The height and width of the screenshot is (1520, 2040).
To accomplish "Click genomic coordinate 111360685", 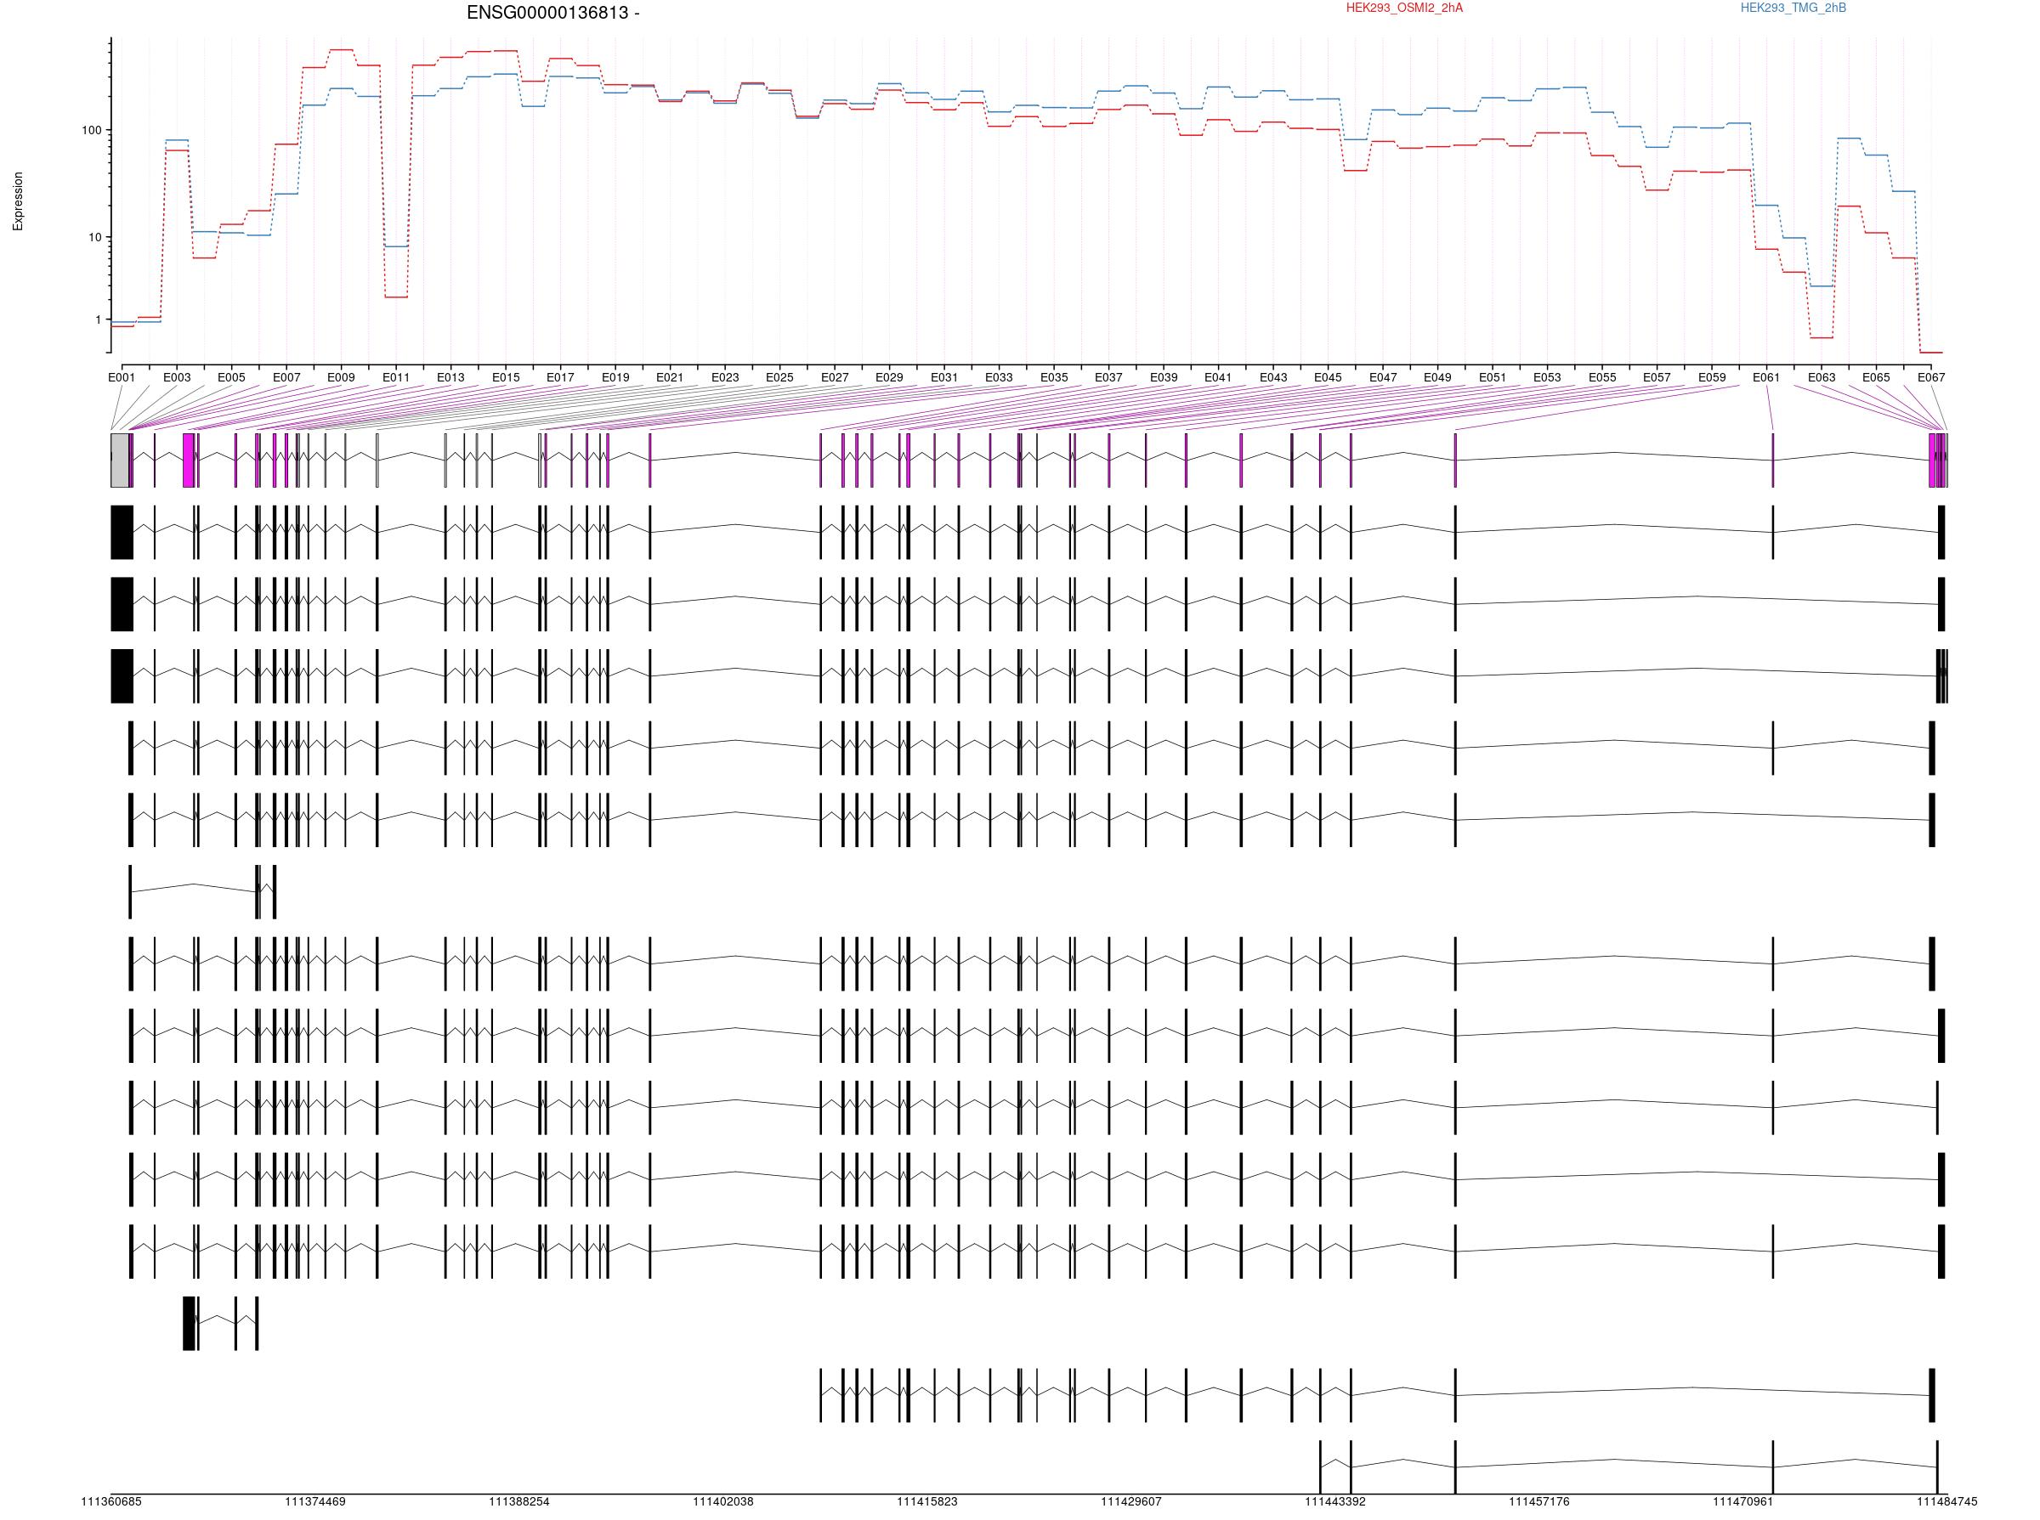I will click(x=111, y=1501).
